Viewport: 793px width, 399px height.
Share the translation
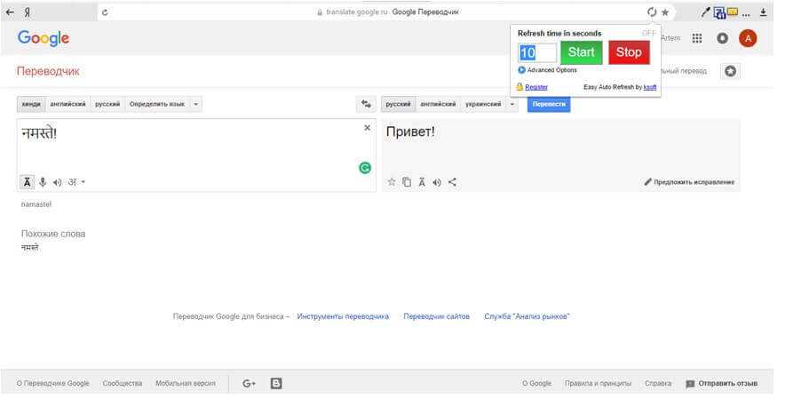coord(452,182)
